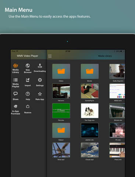
Task: Click the Clouds.mp4 file name label
Action: [x=90, y=160]
